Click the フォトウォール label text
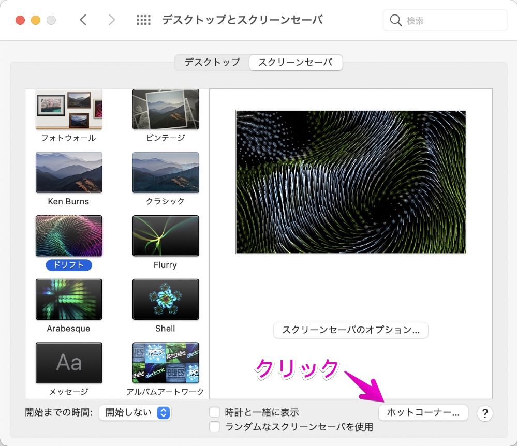Viewport: 517px width, 446px height. pos(69,138)
